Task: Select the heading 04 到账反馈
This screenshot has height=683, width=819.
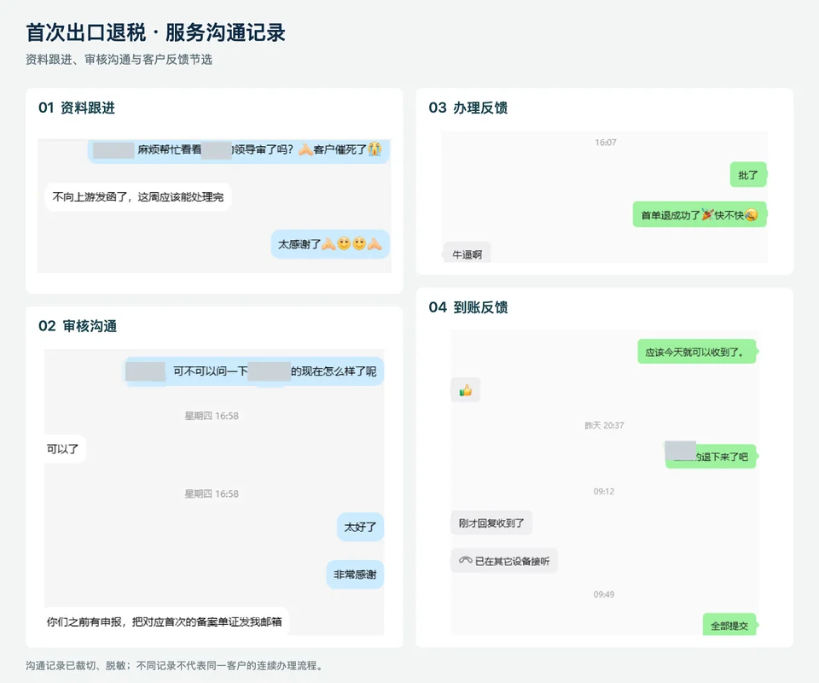Action: (x=468, y=307)
